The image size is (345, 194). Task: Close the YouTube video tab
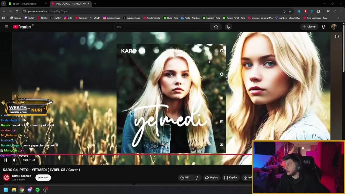(x=89, y=4)
